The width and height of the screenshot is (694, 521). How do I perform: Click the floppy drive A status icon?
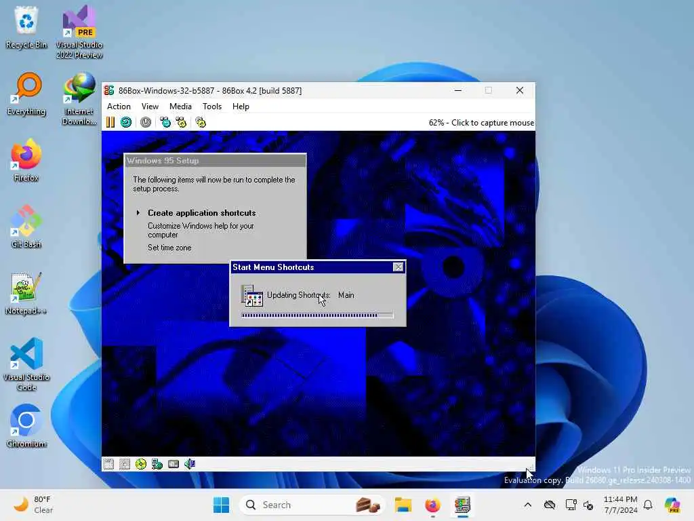pyautogui.click(x=108, y=464)
